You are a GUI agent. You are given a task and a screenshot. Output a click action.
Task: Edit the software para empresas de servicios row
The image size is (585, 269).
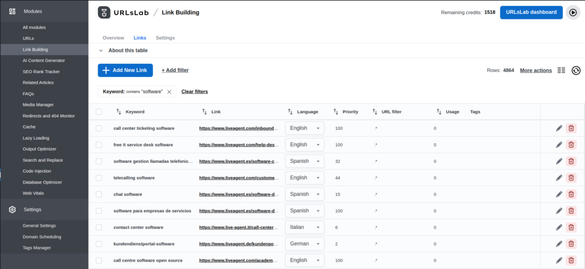point(559,211)
